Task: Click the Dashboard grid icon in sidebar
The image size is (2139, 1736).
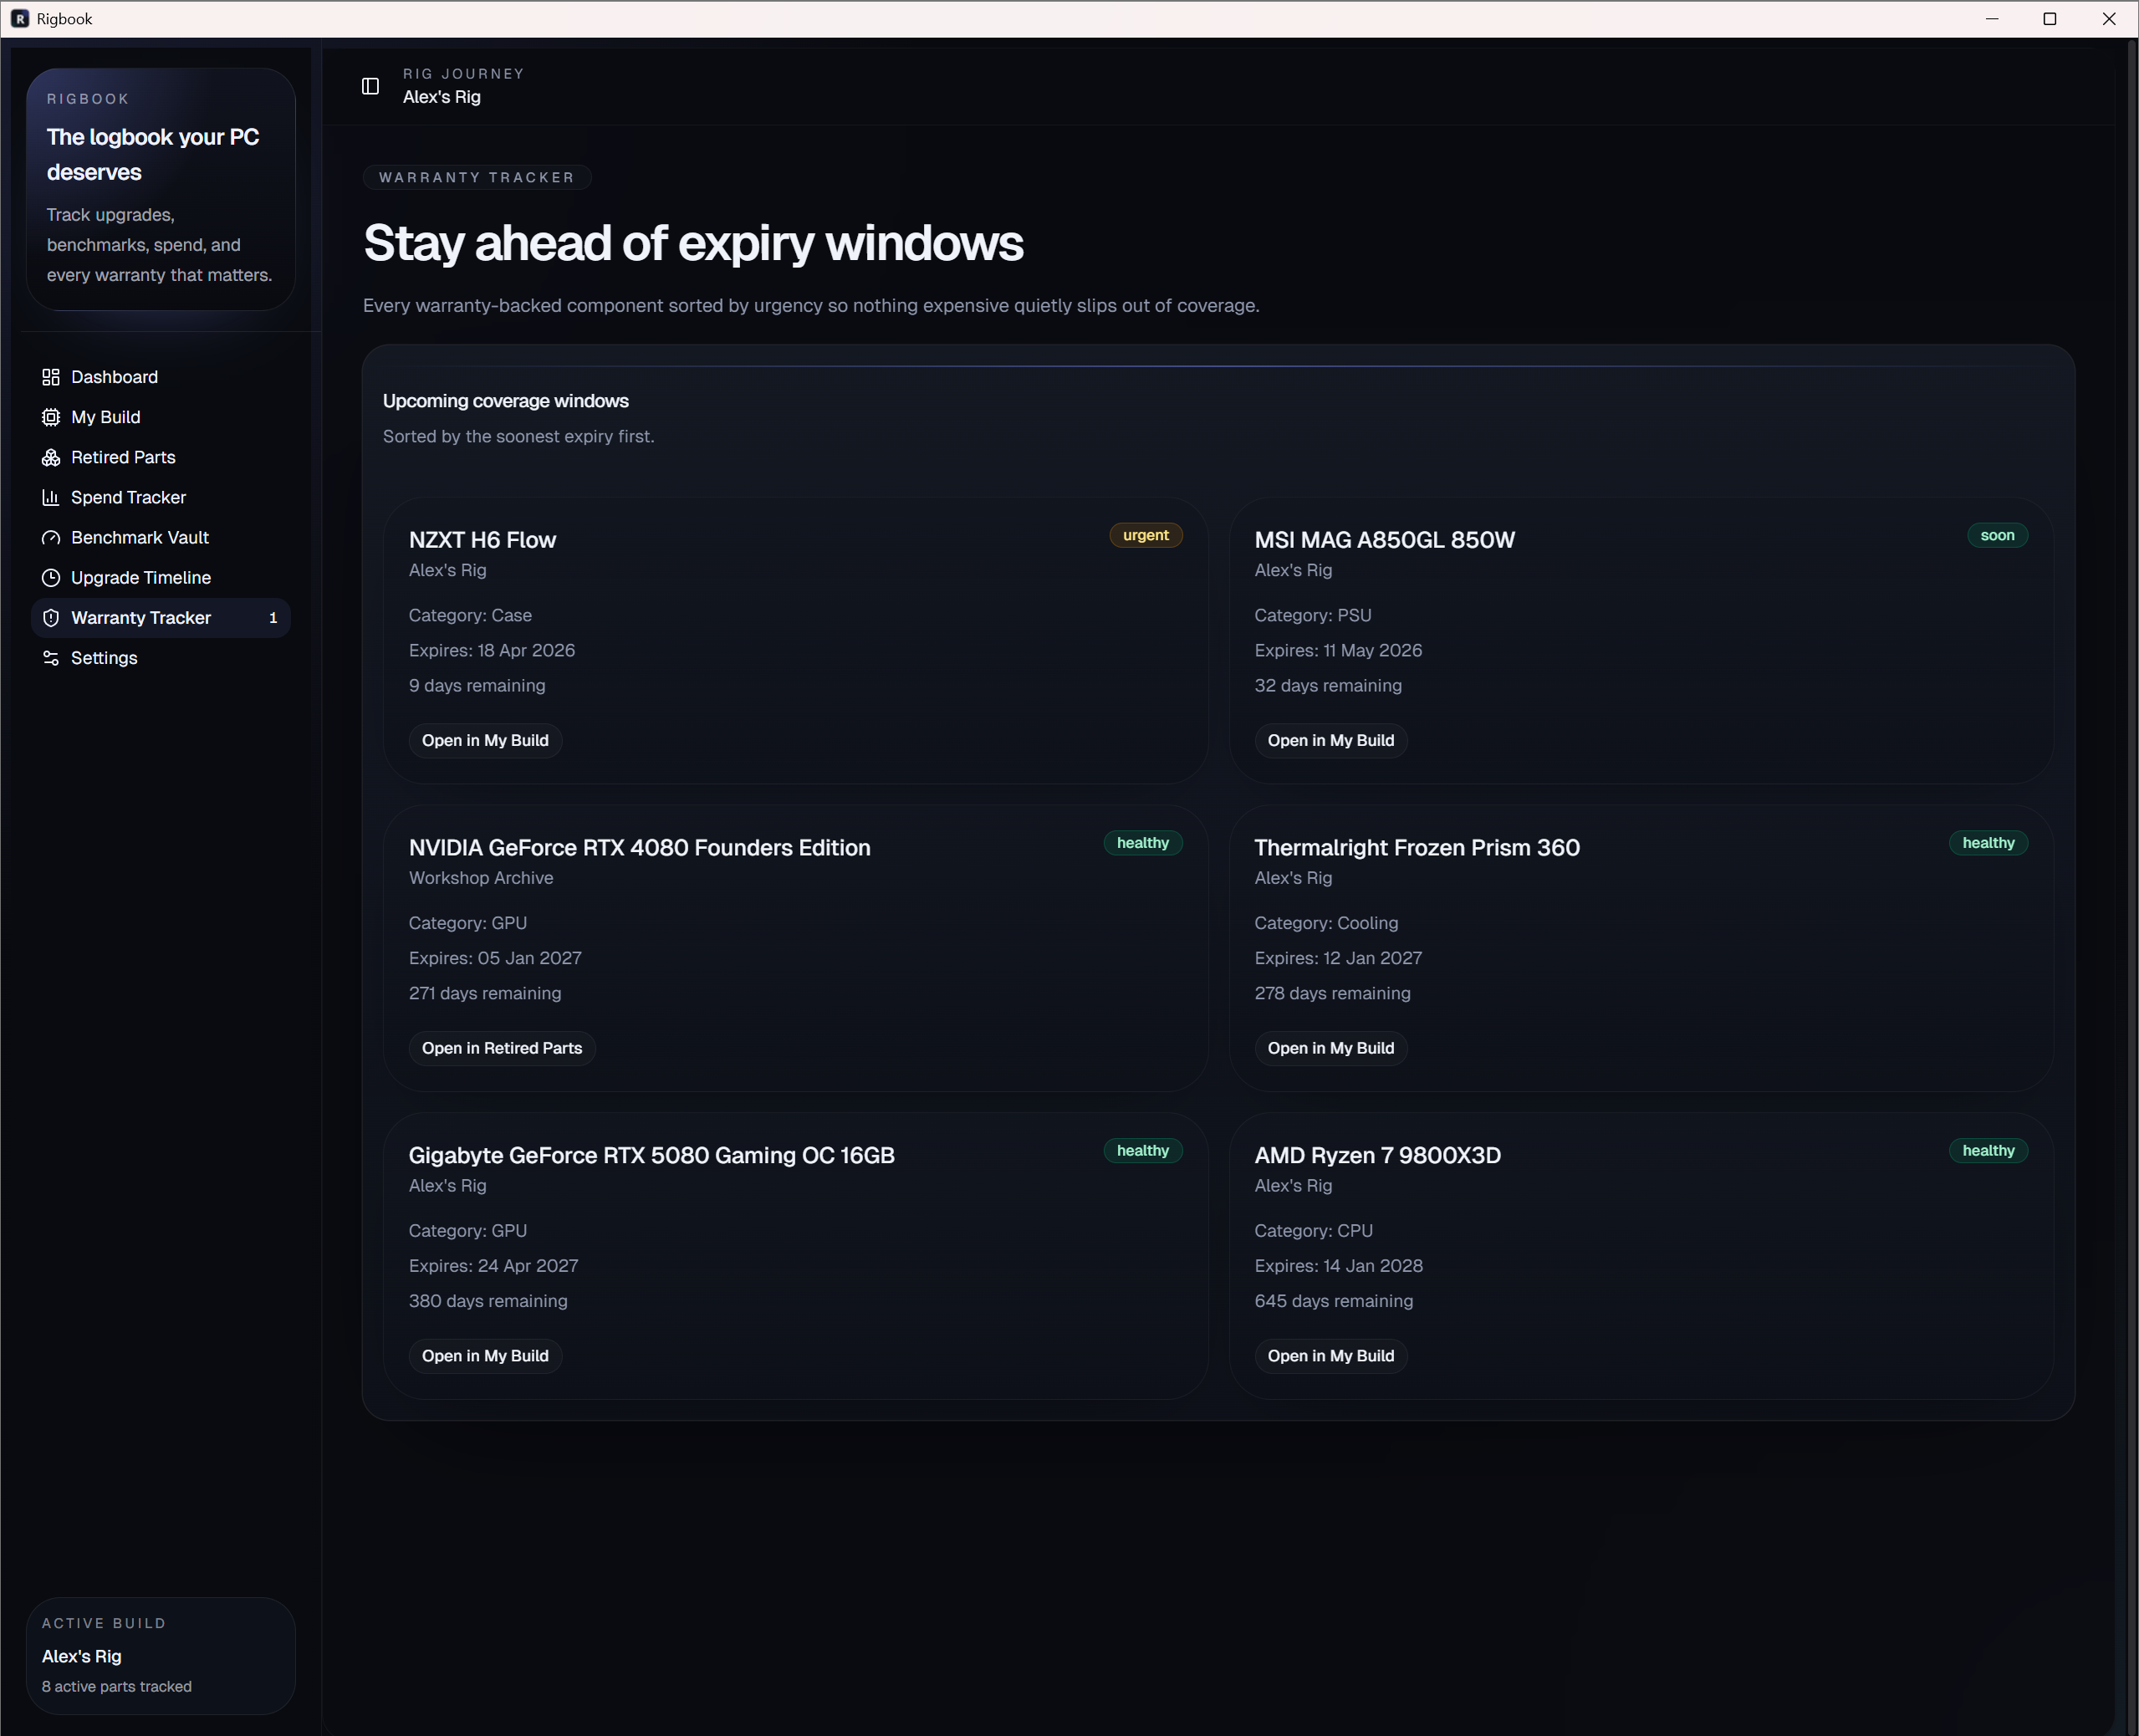Action: (51, 377)
